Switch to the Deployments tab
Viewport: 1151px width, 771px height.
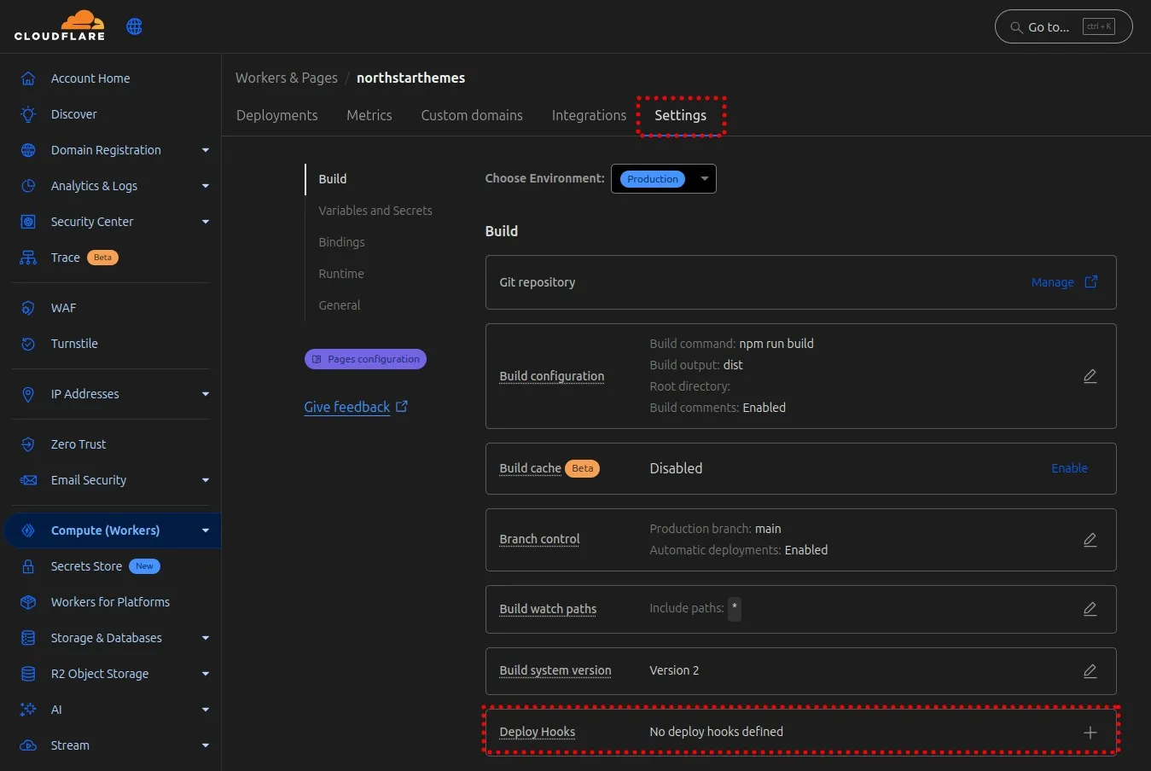pos(276,115)
